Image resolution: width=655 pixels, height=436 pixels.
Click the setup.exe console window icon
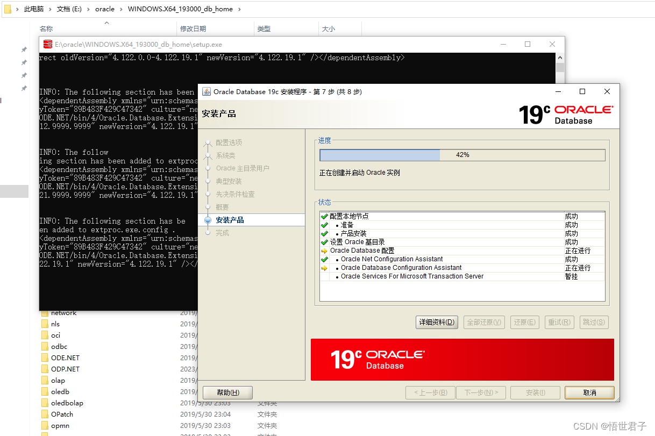click(x=47, y=44)
